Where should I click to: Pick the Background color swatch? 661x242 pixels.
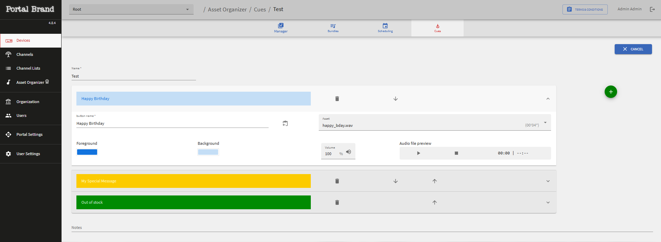(208, 152)
